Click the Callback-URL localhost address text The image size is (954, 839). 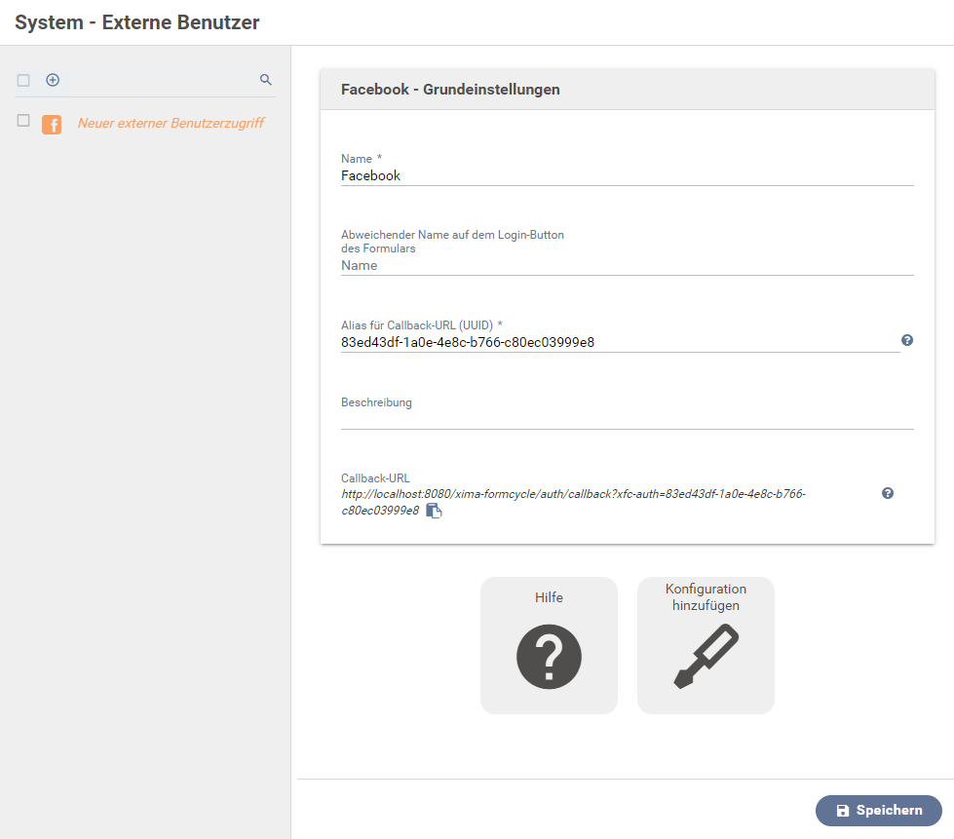pyautogui.click(x=573, y=502)
